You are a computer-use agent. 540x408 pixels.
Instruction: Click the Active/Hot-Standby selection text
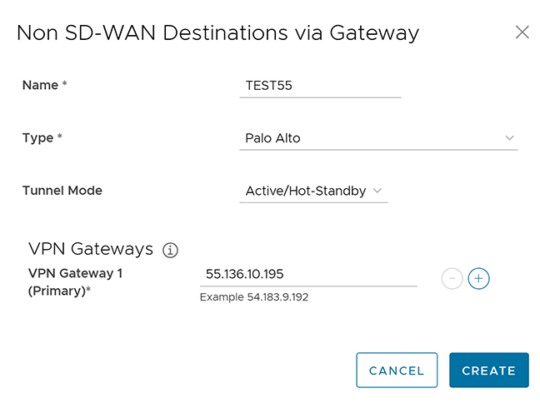[x=305, y=191]
